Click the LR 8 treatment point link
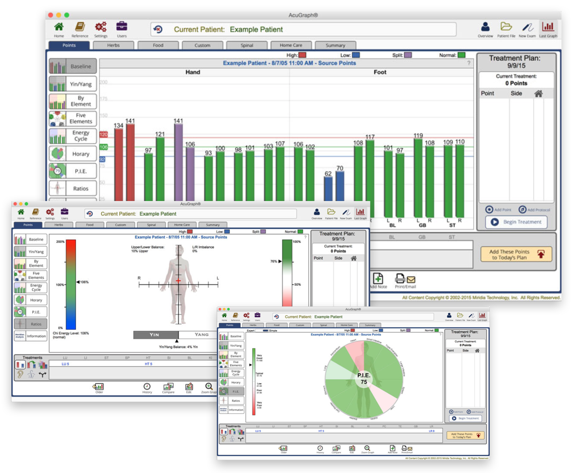This screenshot has height=473, width=572. pos(431,431)
